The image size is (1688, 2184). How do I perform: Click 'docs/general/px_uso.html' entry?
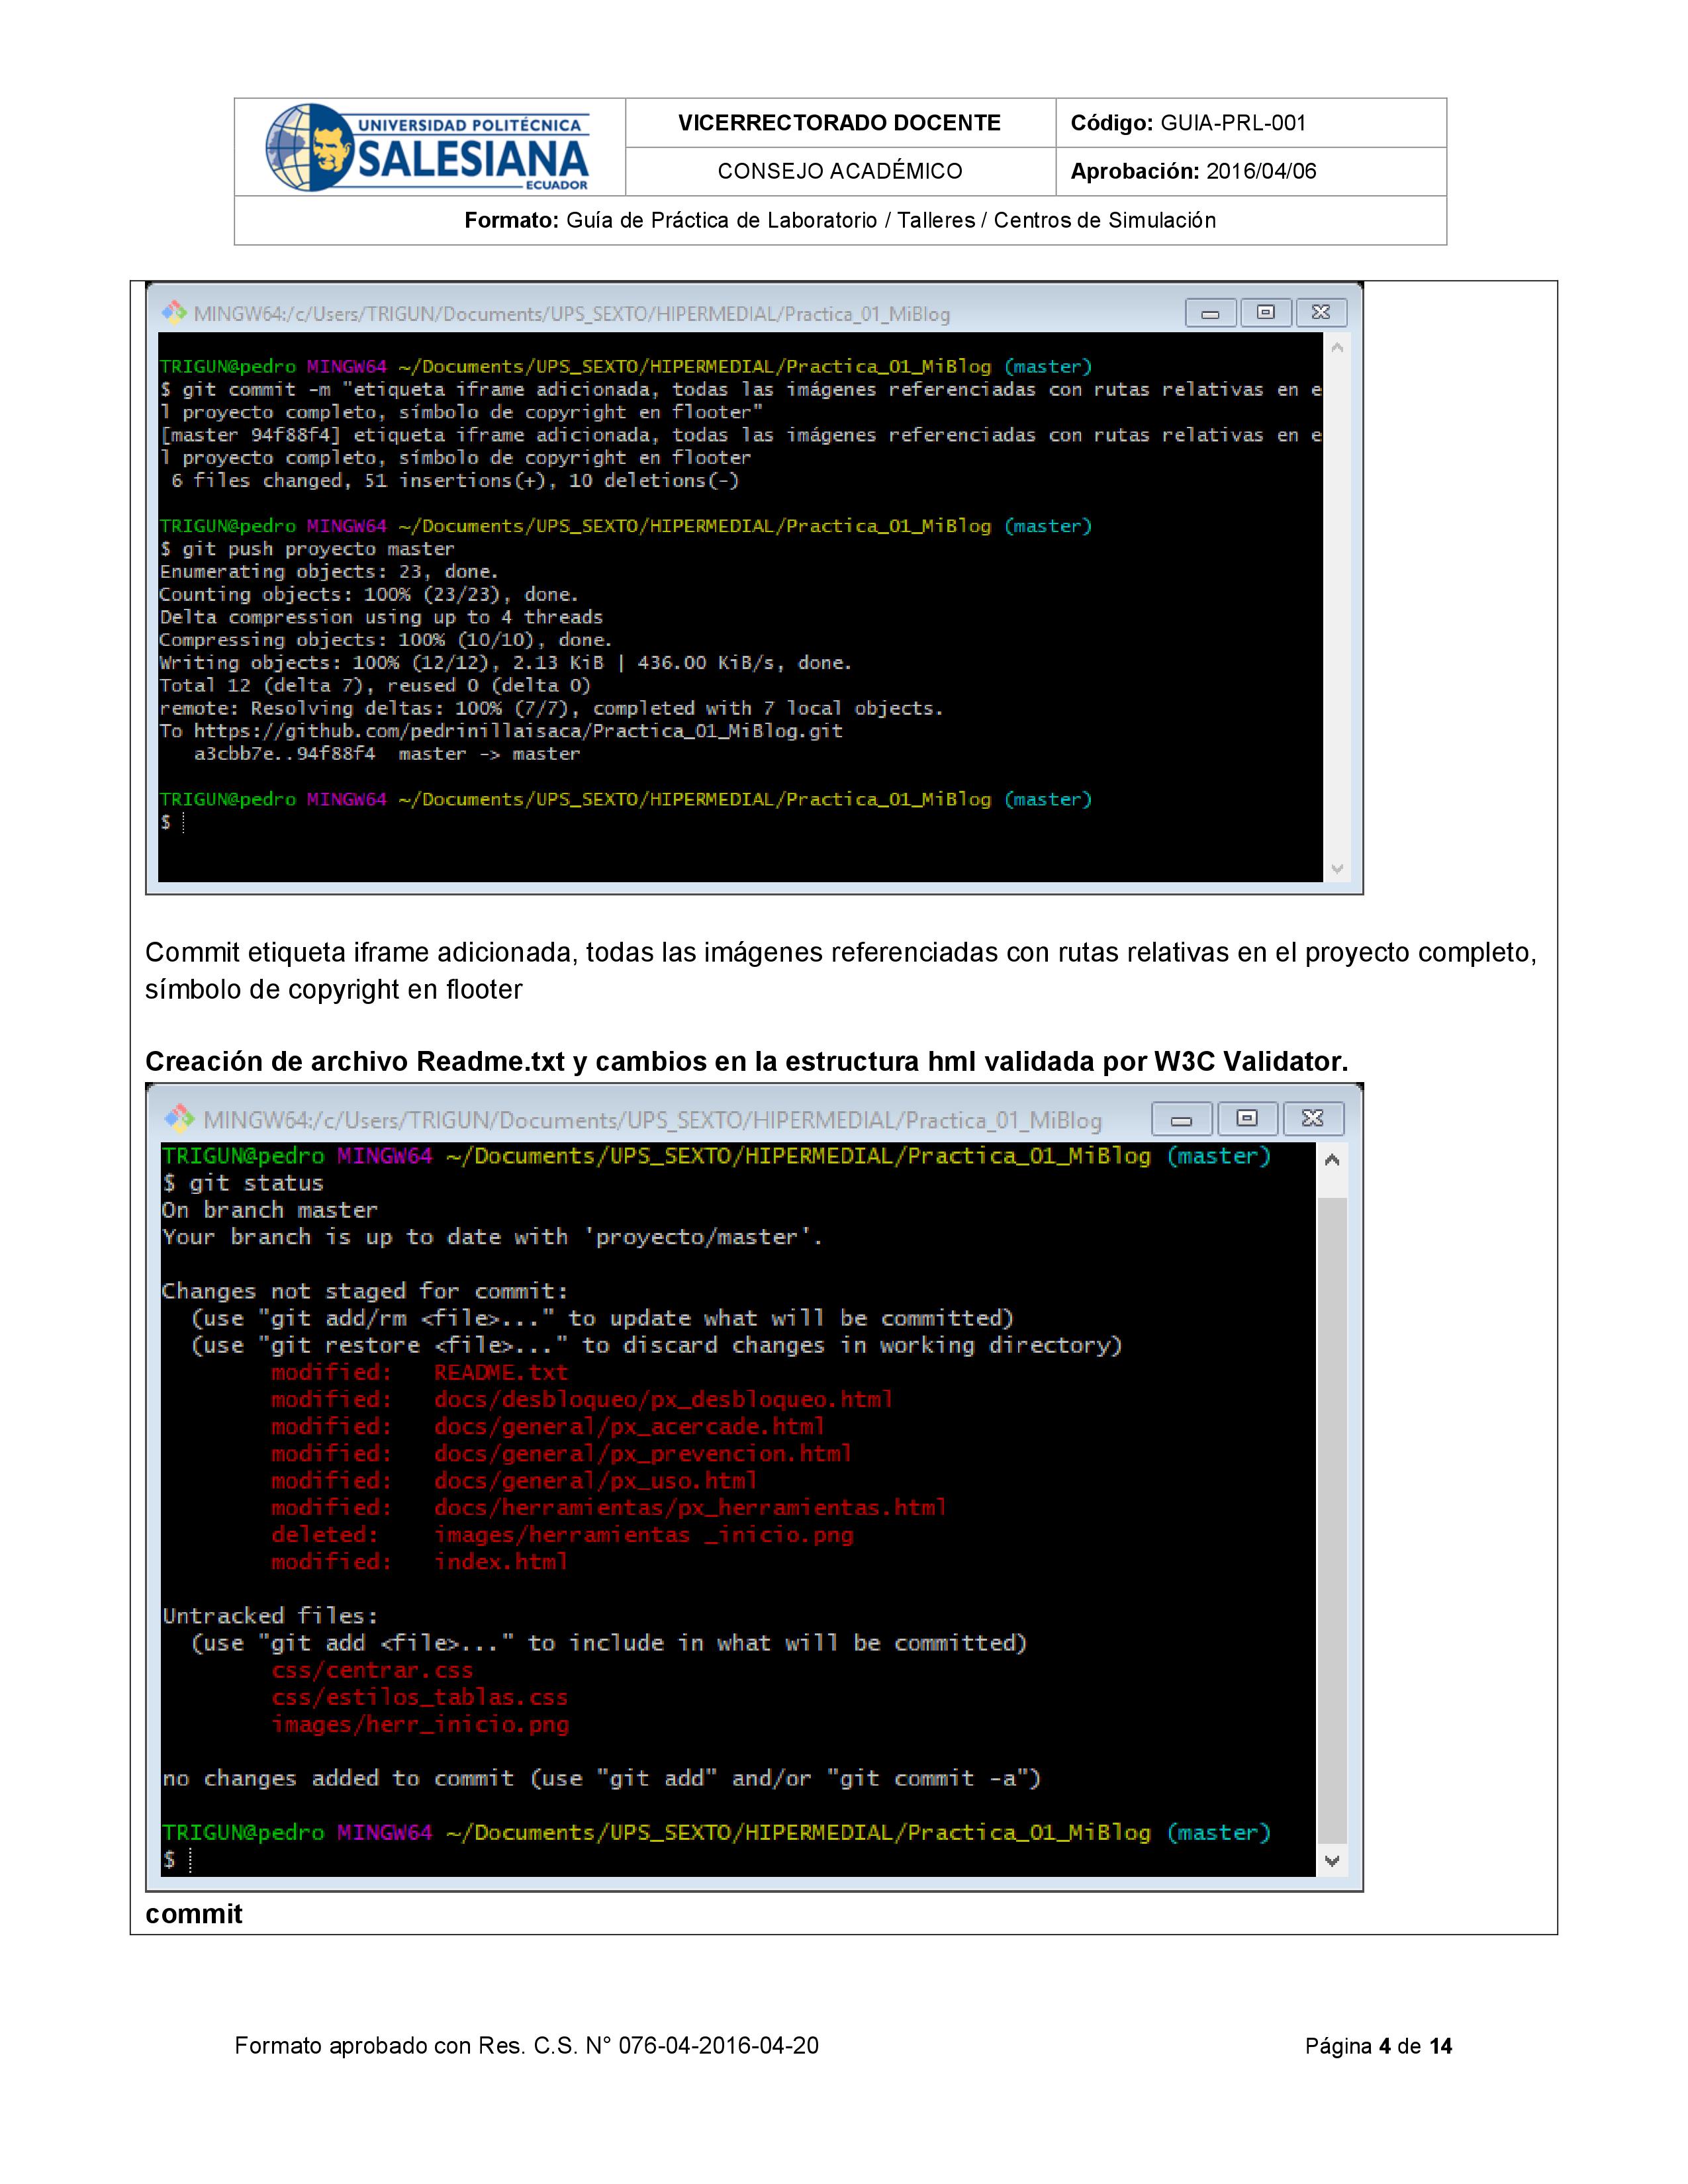[596, 1480]
